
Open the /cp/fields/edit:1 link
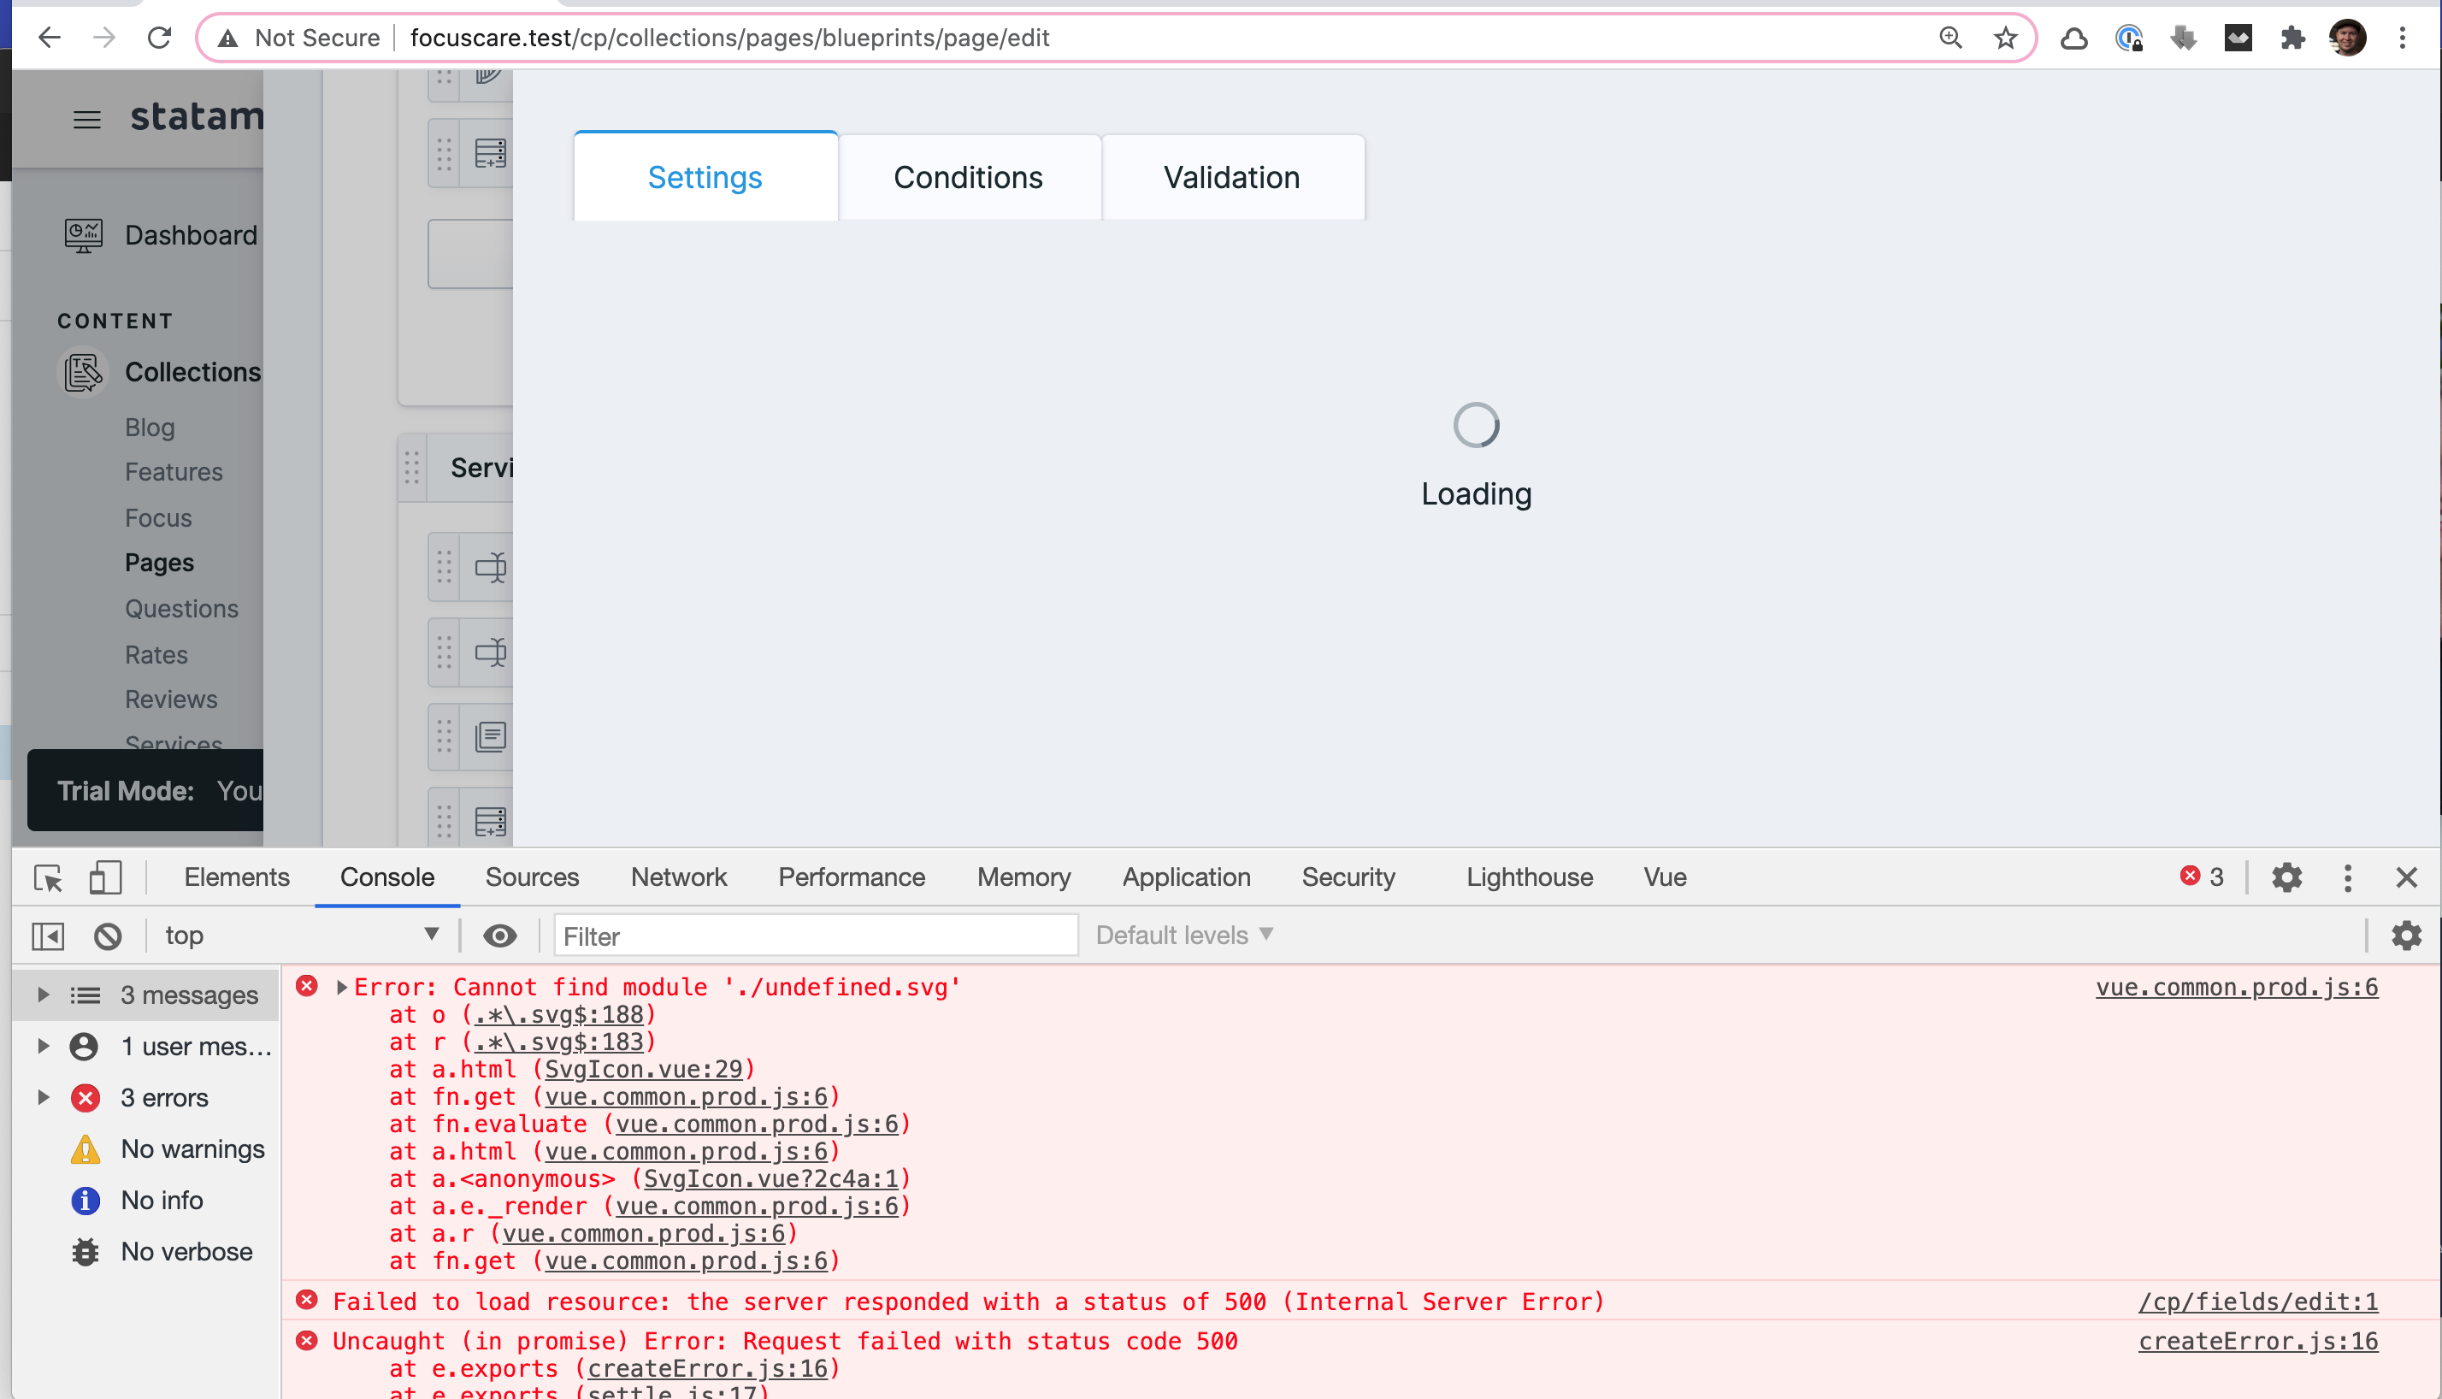[2257, 1301]
